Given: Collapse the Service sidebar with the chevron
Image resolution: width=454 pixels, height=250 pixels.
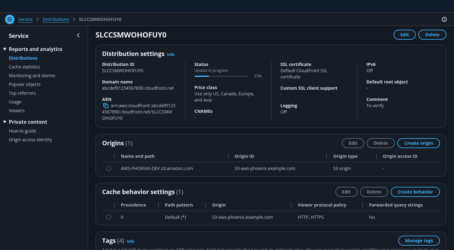Looking at the screenshot, I should tap(78, 36).
